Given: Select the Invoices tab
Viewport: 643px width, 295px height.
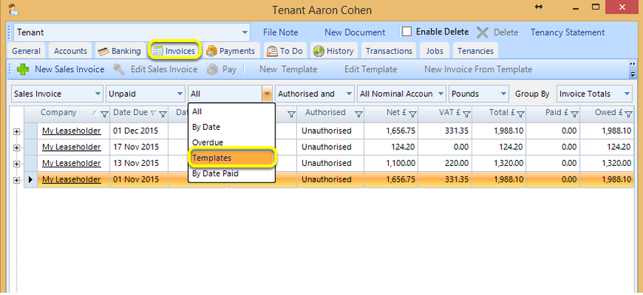Looking at the screenshot, I should 174,51.
